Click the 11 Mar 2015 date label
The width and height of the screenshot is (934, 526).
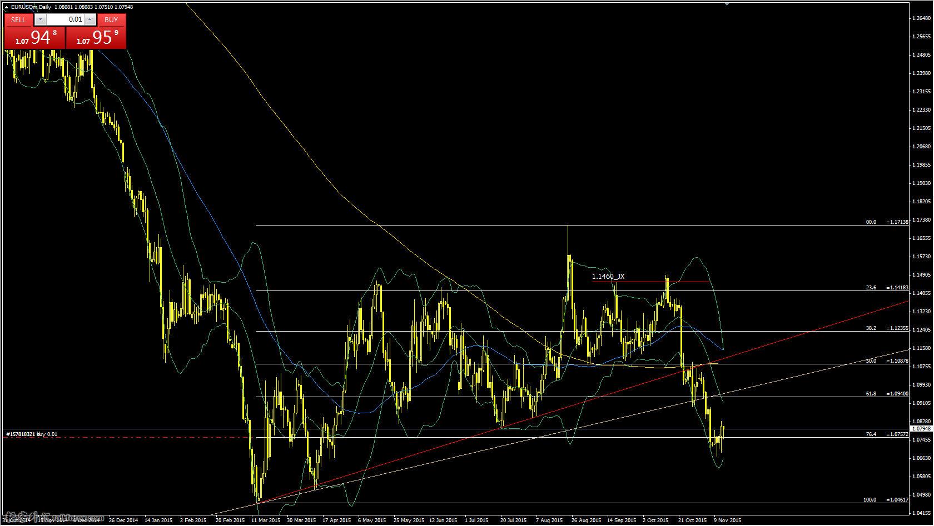pos(265,520)
